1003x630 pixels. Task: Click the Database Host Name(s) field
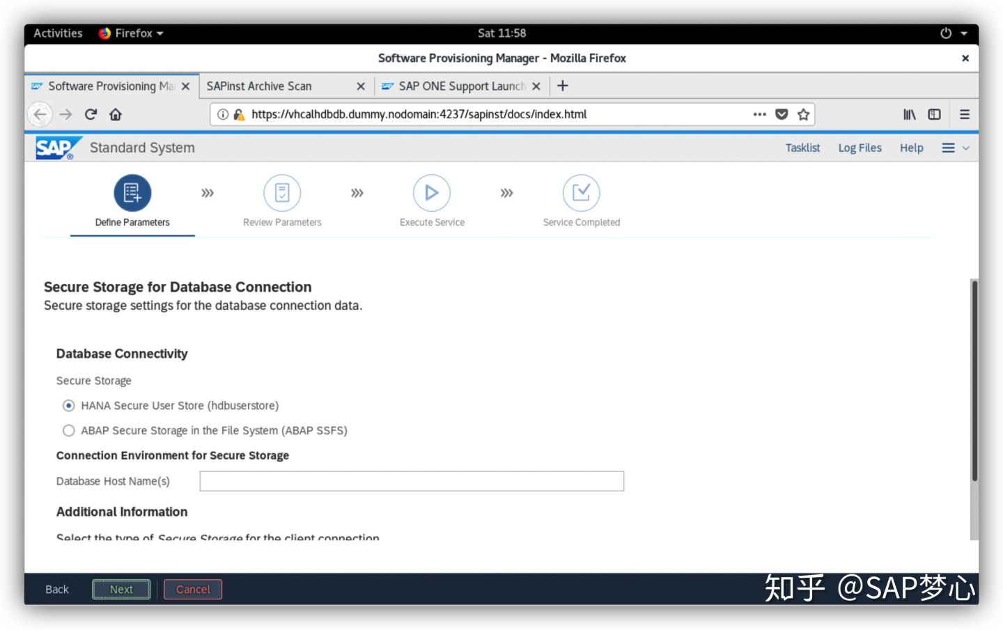pos(412,481)
